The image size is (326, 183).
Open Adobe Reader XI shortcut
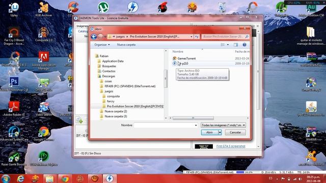pyautogui.click(x=14, y=109)
